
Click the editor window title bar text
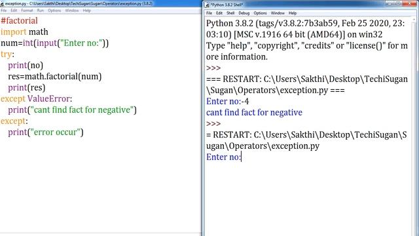pos(79,4)
